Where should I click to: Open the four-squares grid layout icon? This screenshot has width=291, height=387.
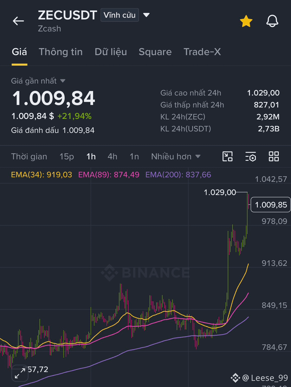click(274, 157)
